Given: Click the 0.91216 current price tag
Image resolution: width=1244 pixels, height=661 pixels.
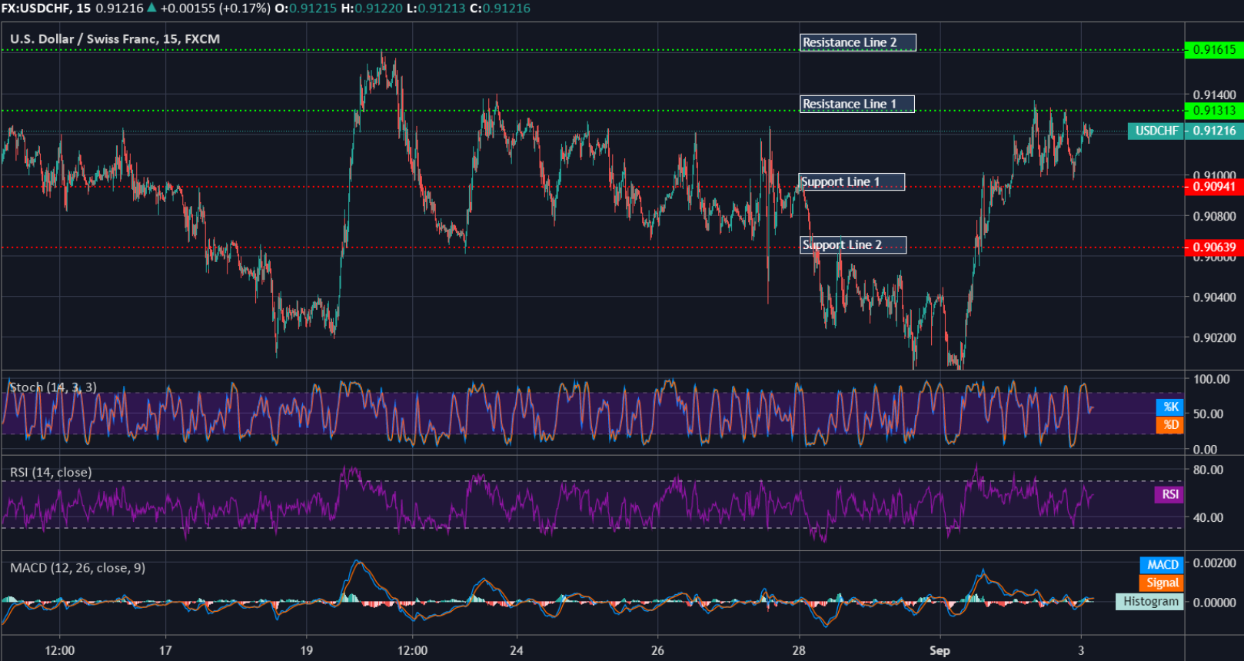Looking at the screenshot, I should click(x=1214, y=131).
